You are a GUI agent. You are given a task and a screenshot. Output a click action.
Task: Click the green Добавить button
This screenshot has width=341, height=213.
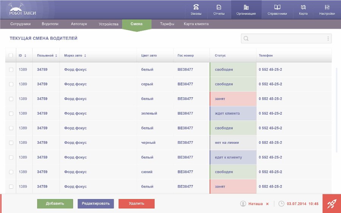pyautogui.click(x=55, y=204)
